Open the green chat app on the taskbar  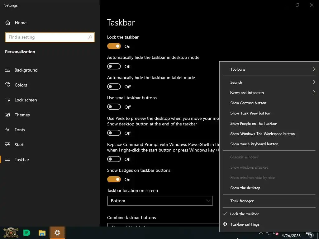coord(27,233)
